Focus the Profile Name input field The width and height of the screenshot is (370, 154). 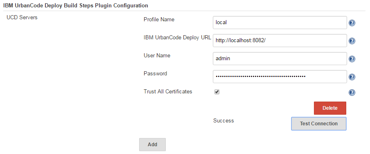[280, 23]
